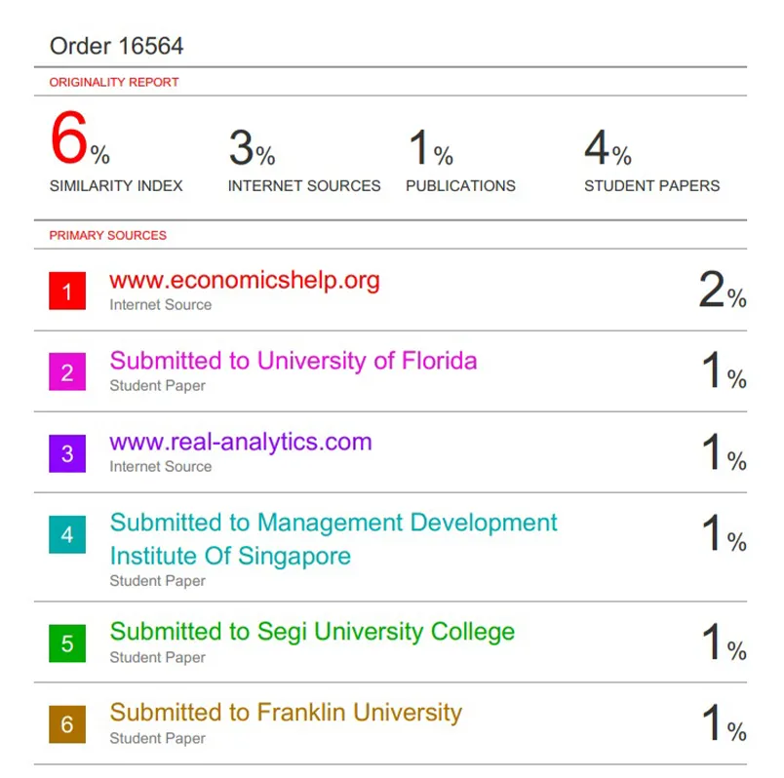Open the Submitted to University of Florida source
Screen dimensions: 784x778
pos(294,361)
